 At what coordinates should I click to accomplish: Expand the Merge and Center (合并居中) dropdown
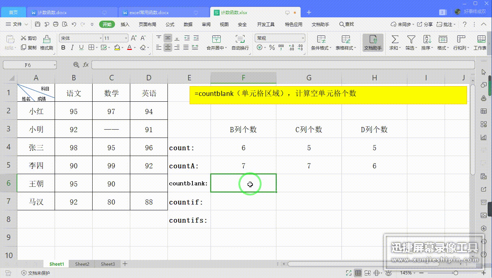tap(226, 48)
